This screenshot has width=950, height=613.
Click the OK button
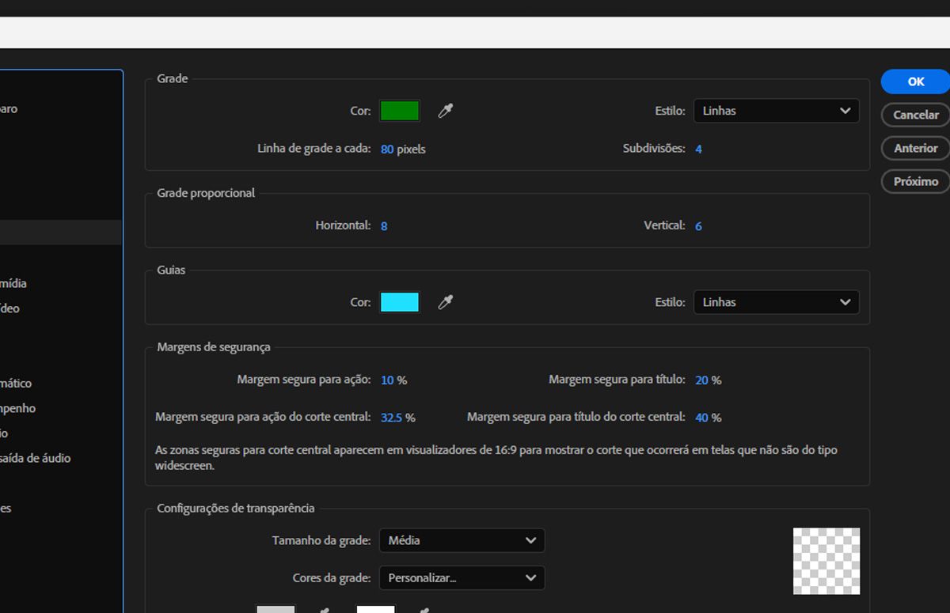click(915, 81)
